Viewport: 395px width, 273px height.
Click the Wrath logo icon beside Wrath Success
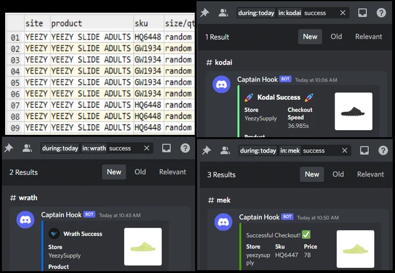point(54,234)
